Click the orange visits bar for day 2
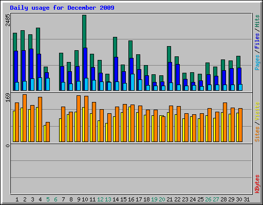The image size is (263, 205). tap(25, 118)
